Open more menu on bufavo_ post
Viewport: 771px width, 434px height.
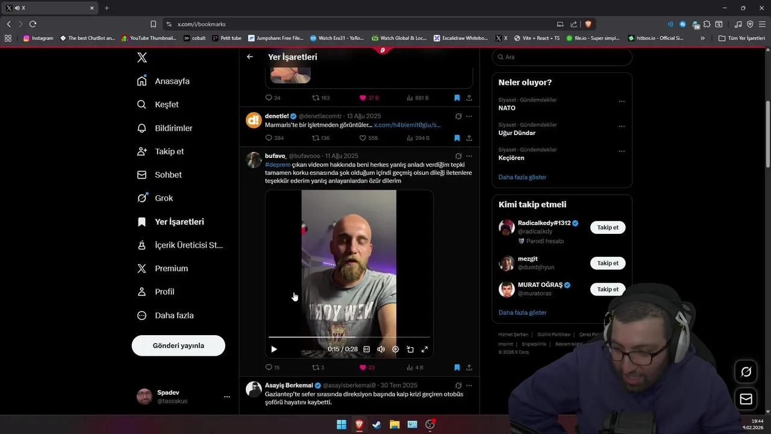click(469, 156)
